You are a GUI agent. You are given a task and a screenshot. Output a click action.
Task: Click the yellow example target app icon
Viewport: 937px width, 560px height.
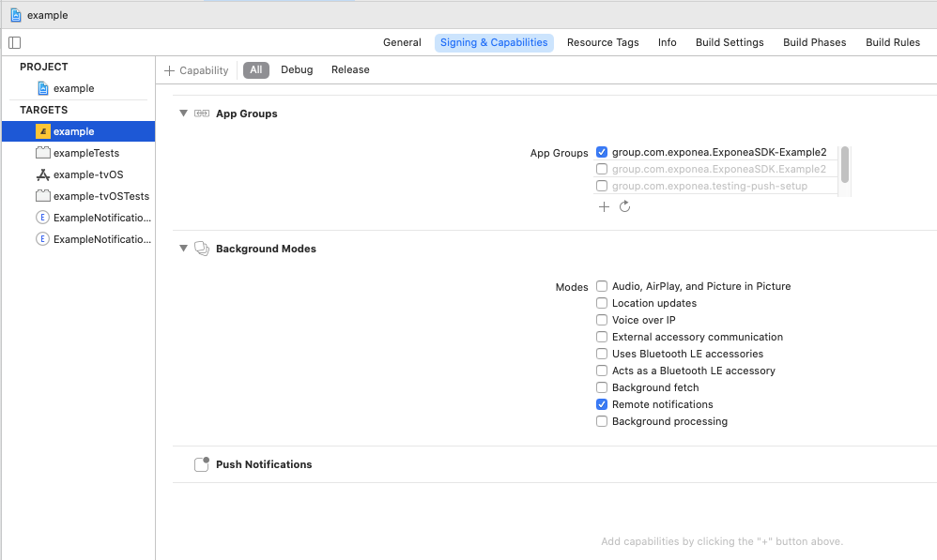pos(43,131)
